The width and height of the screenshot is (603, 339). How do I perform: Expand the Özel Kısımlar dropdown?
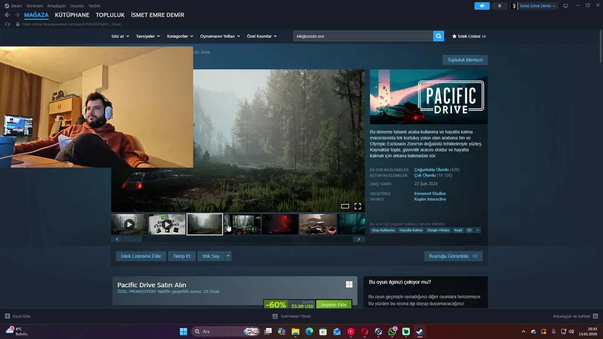[262, 36]
